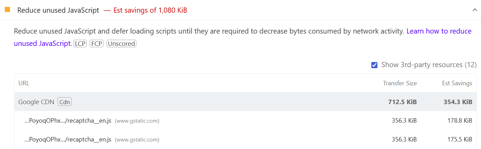Click the Est Savings column header

pyautogui.click(x=457, y=83)
